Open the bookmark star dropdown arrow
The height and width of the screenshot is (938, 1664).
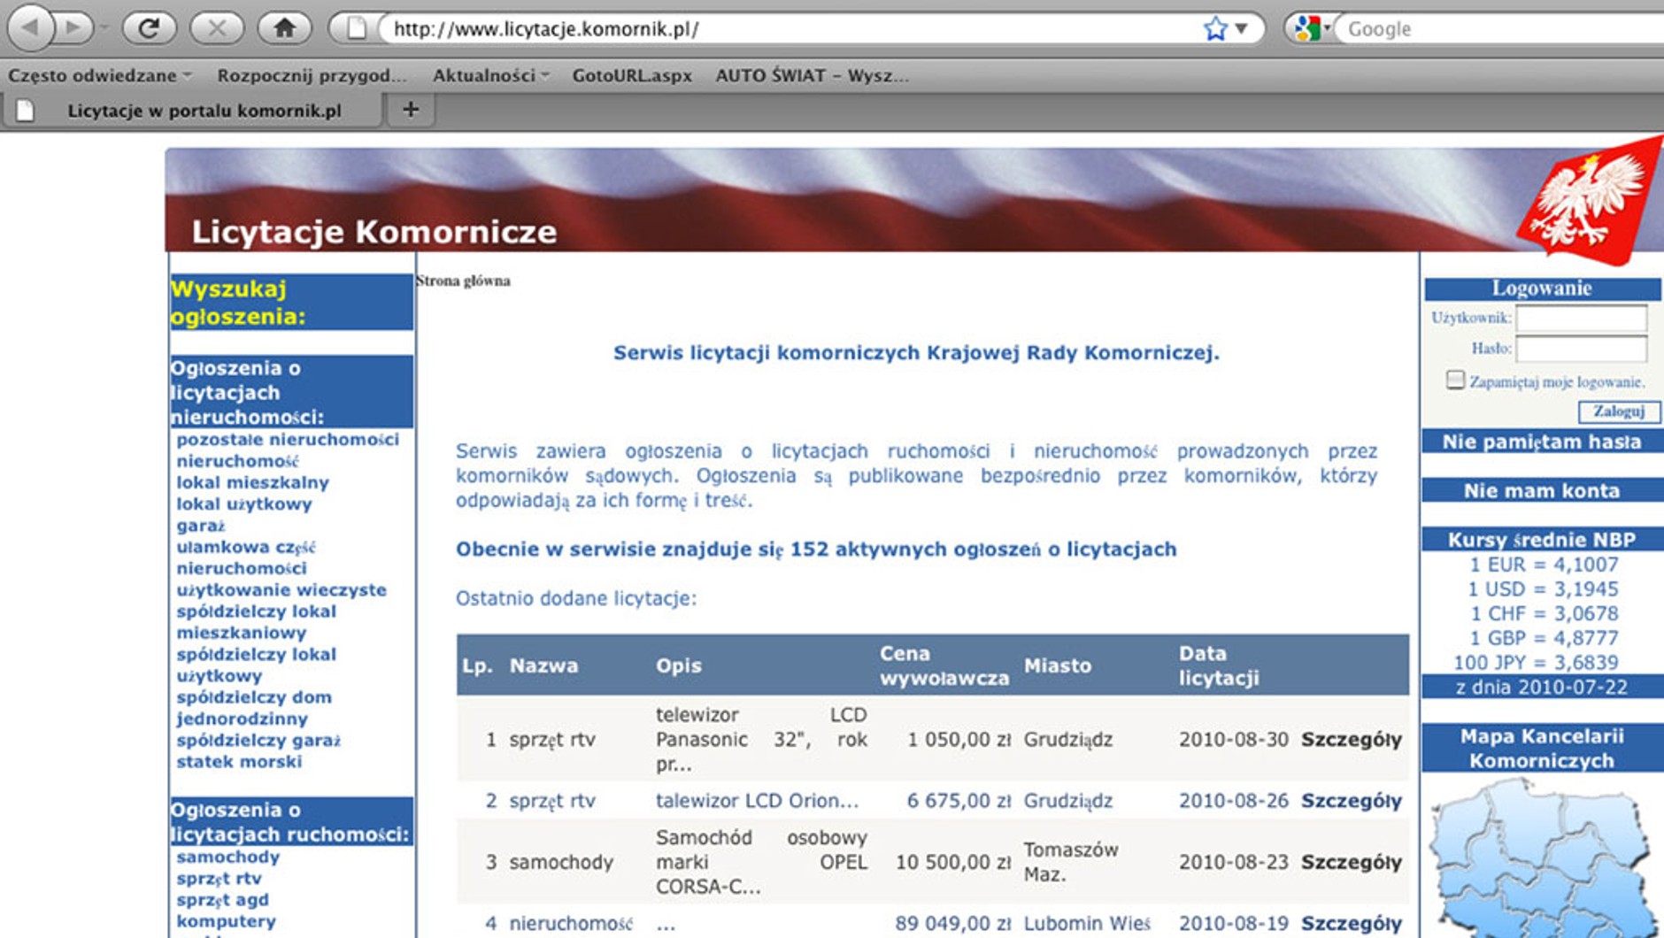pyautogui.click(x=1242, y=29)
